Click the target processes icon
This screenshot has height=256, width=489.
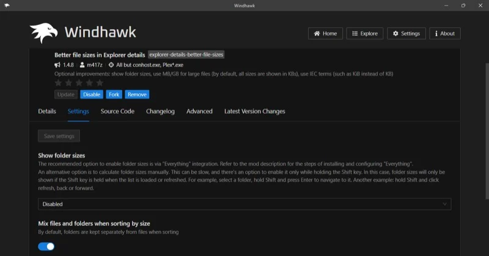click(111, 65)
